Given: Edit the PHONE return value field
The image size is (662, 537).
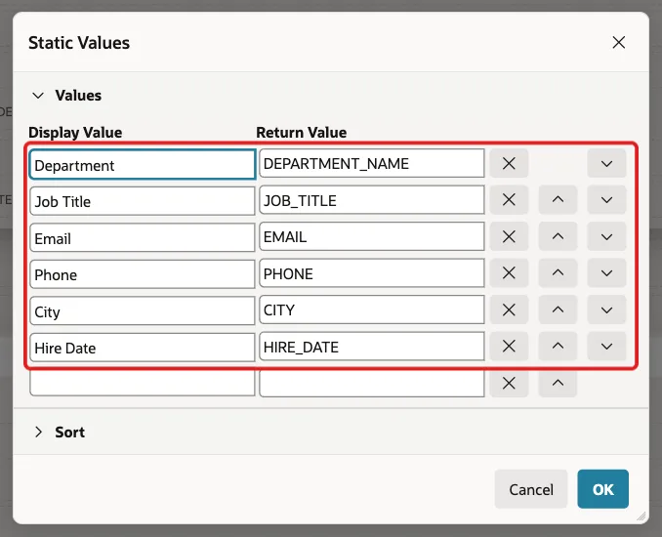Looking at the screenshot, I should tap(372, 273).
